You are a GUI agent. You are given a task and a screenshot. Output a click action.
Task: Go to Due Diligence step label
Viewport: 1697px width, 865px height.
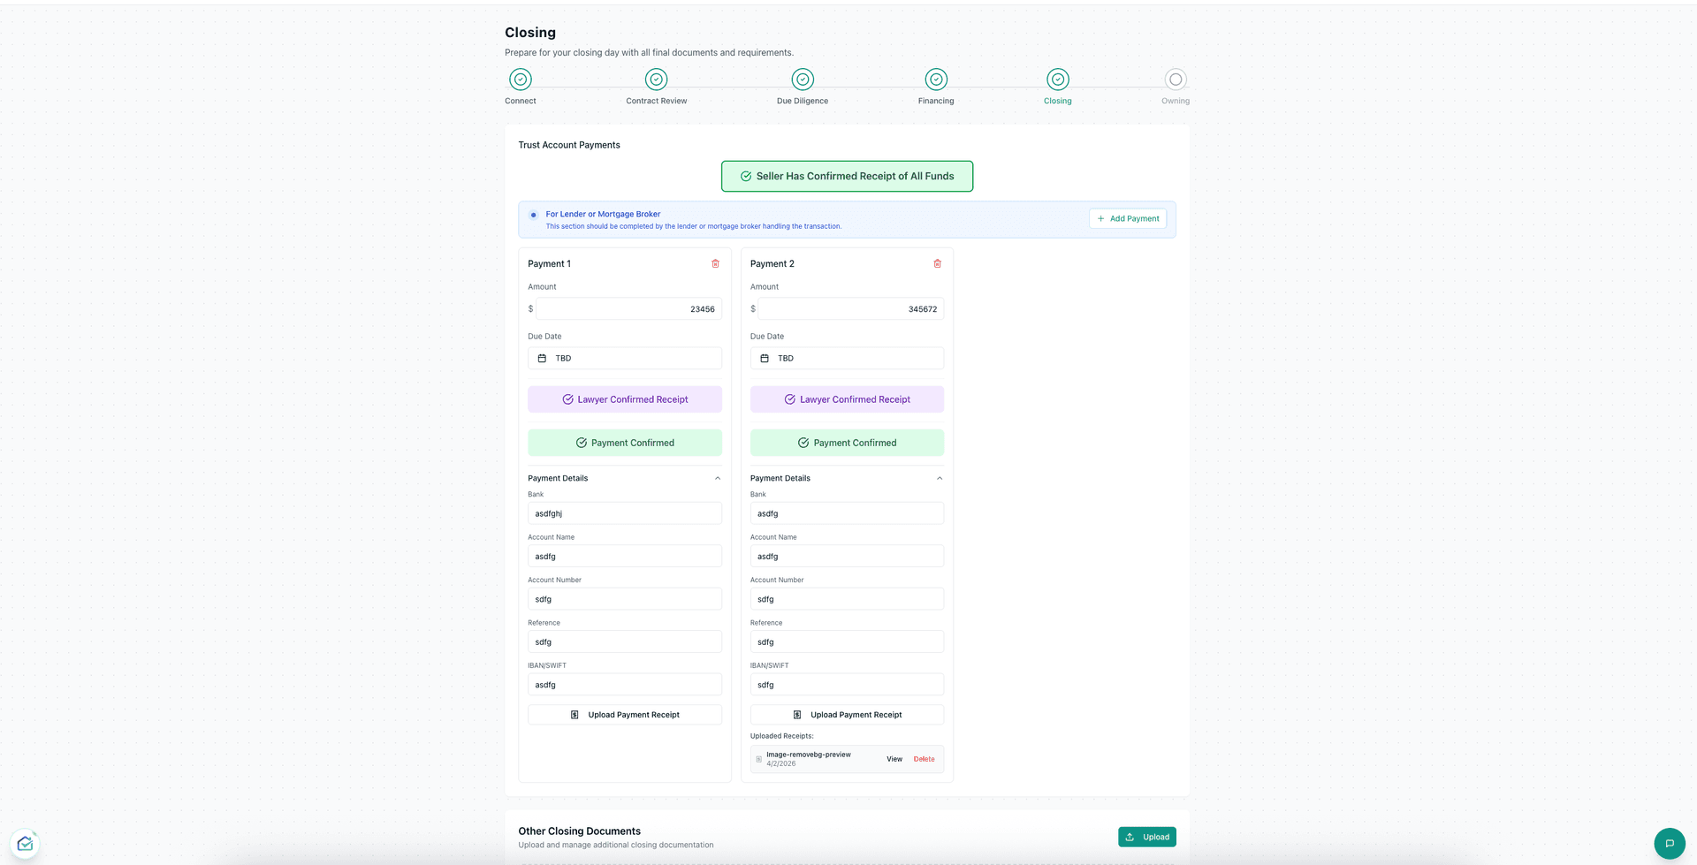pos(803,101)
